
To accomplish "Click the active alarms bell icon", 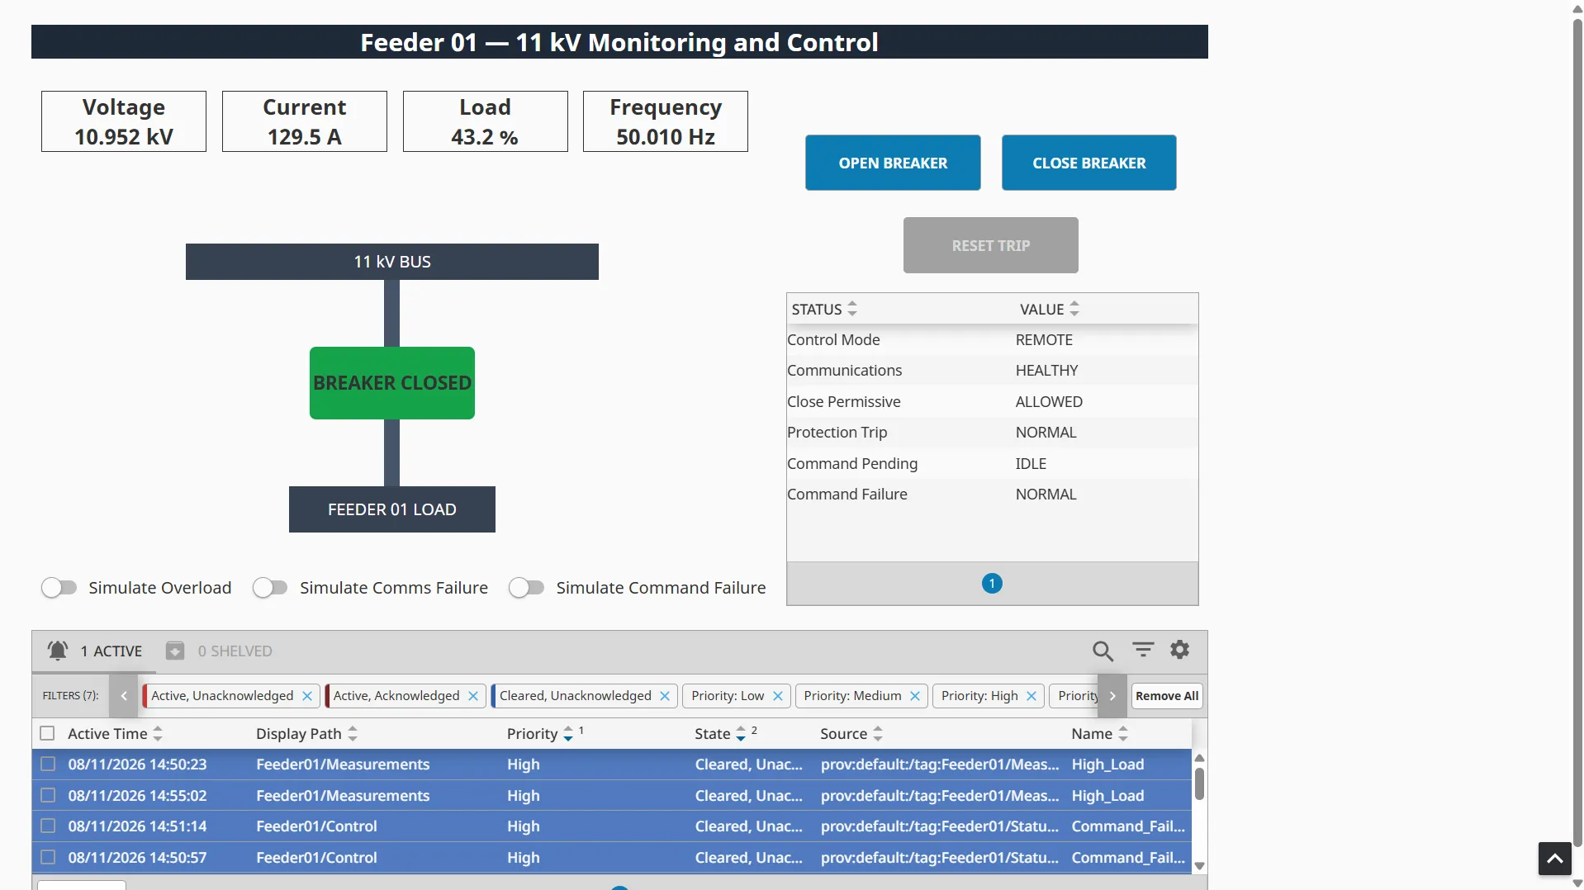I will click(x=57, y=651).
